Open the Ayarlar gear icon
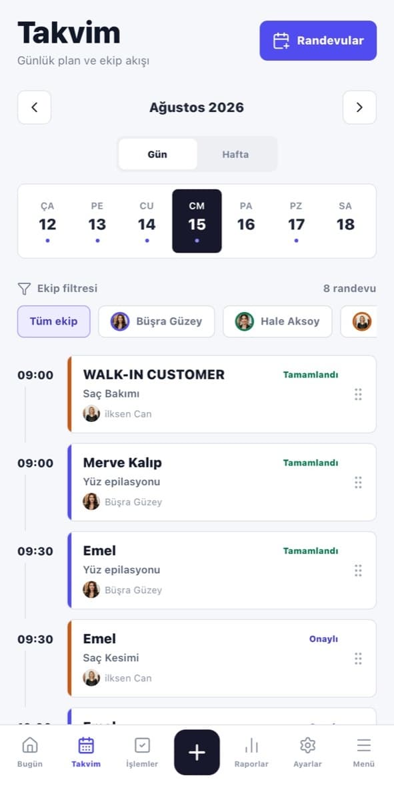Screen dimensions: 394x812 [307, 745]
